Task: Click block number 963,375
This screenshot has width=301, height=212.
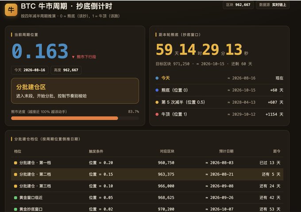Action: click(166, 174)
